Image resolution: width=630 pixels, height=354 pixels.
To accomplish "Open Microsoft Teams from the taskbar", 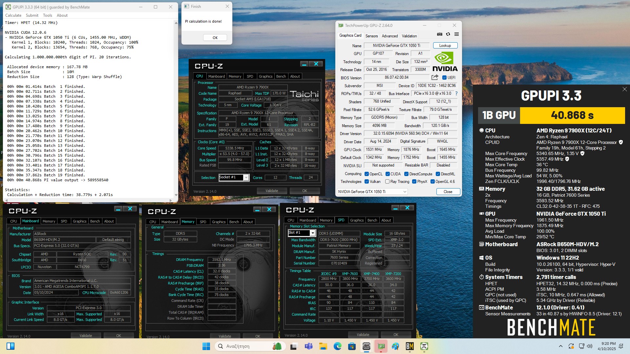I will (308, 346).
